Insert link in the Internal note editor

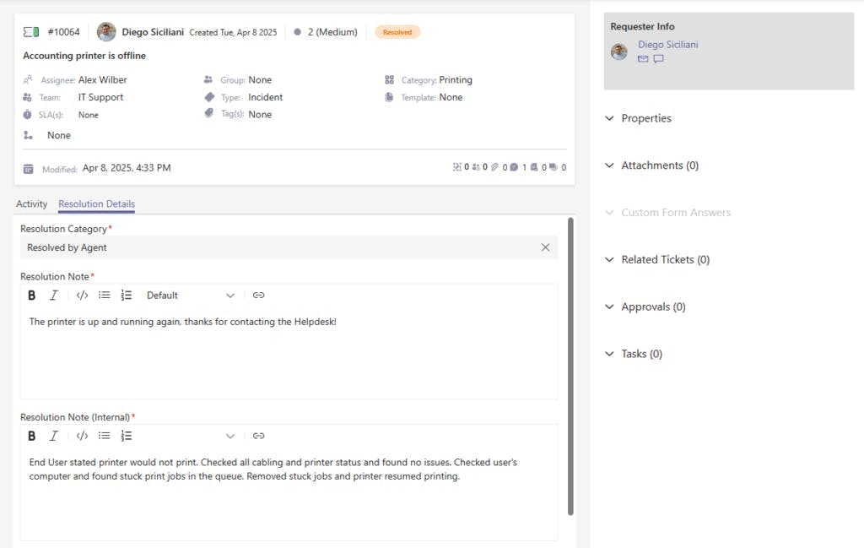click(x=258, y=436)
